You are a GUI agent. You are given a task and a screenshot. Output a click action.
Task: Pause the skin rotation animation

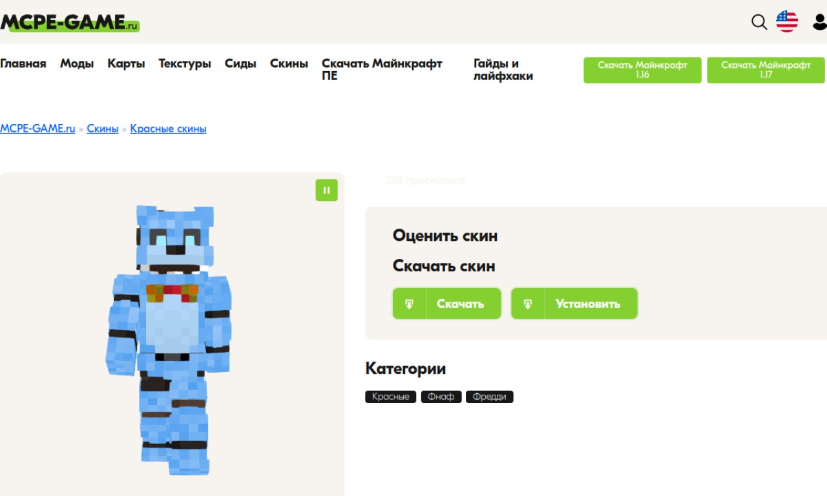pyautogui.click(x=326, y=190)
